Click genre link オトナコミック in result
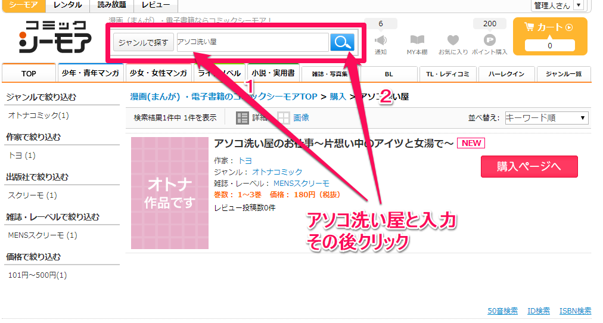 pyautogui.click(x=277, y=172)
